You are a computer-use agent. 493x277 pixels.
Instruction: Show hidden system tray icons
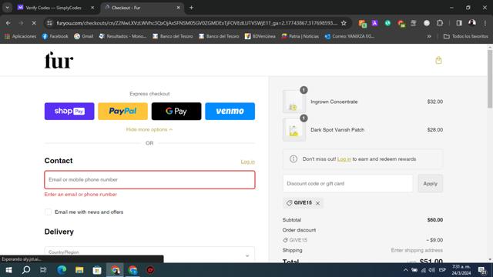coord(406,270)
